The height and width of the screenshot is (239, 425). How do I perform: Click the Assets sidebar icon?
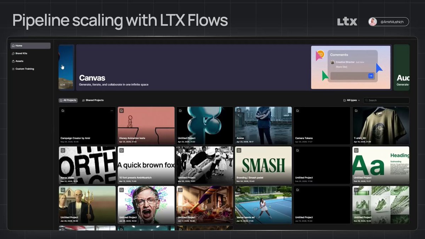coord(13,61)
